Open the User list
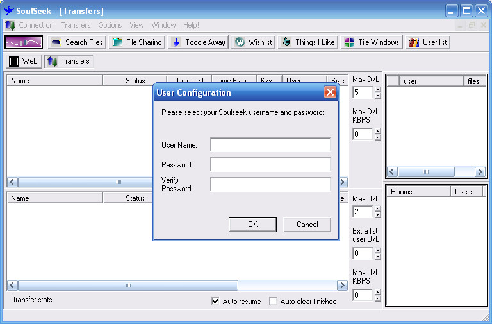Image resolution: width=492 pixels, height=324 pixels. [x=428, y=42]
